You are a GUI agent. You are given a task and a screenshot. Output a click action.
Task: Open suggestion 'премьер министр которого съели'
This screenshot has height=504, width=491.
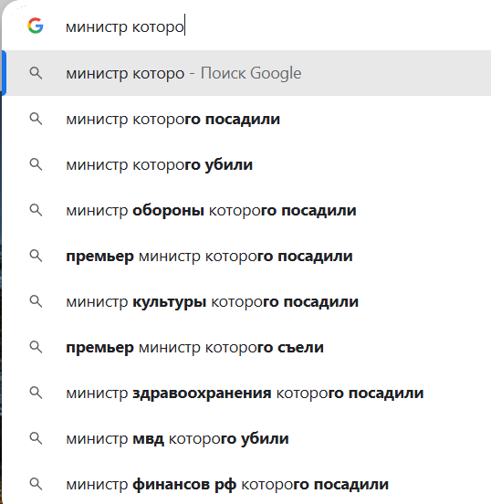246,347
